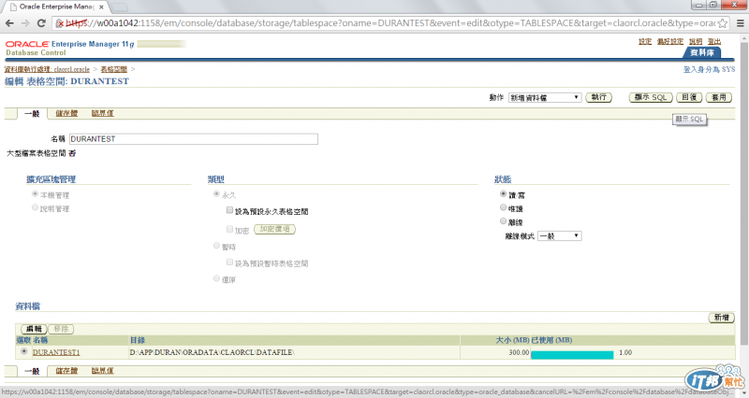Click the 1.00 used MB value
The height and width of the screenshot is (398, 749).
click(625, 352)
